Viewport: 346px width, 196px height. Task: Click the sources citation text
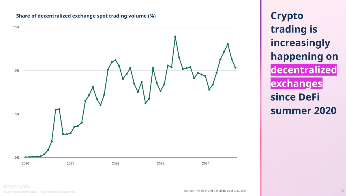pos(216,191)
